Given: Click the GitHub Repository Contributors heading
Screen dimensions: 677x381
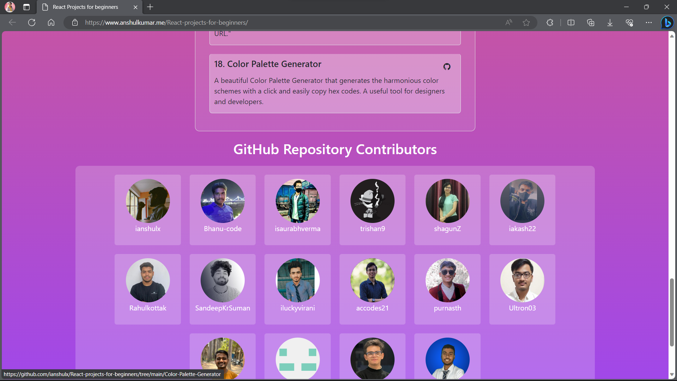Looking at the screenshot, I should (x=335, y=150).
